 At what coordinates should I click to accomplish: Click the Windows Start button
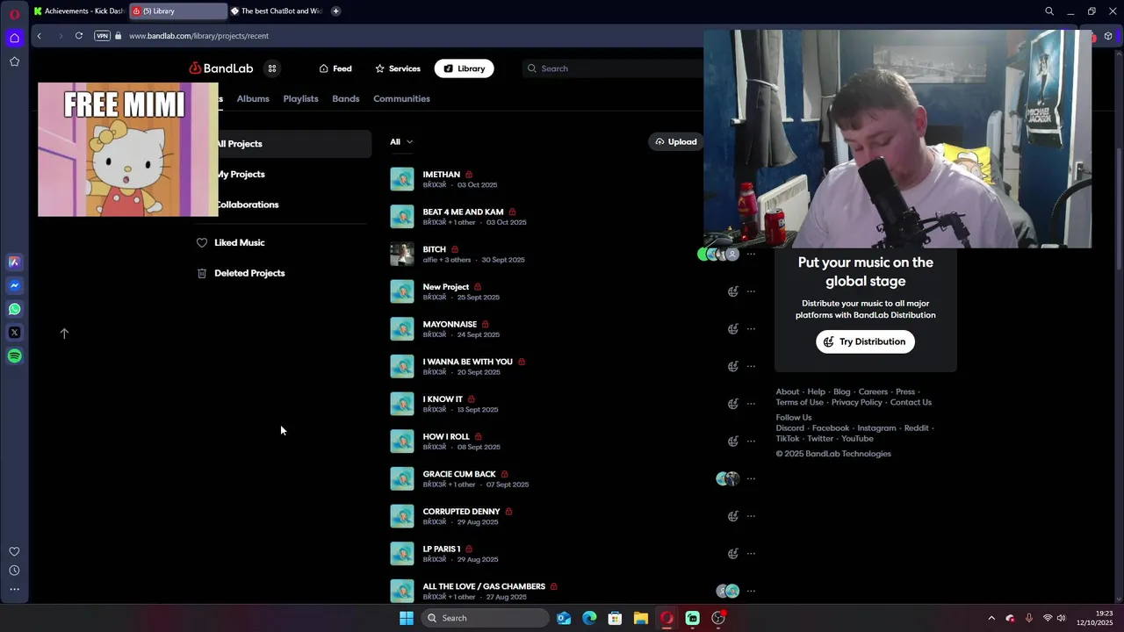pos(407,618)
